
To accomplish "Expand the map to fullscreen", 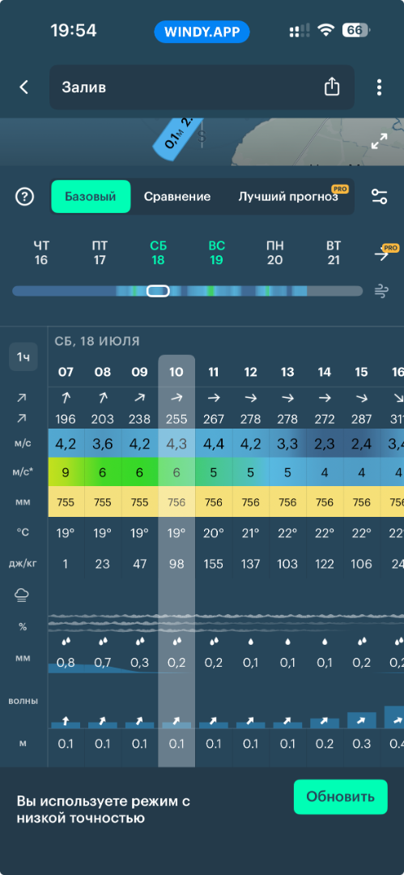I will click(380, 141).
